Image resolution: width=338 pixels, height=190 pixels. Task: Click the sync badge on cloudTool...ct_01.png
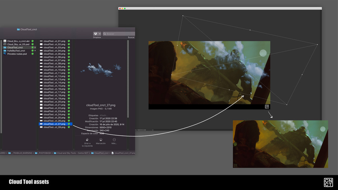(69, 41)
